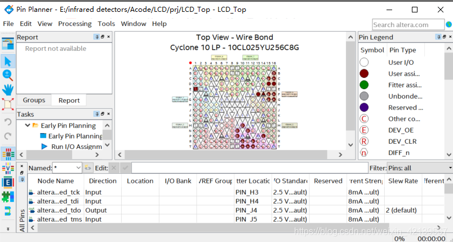Pin the Report panel
Screen dimensions: 453x242
tap(97, 37)
